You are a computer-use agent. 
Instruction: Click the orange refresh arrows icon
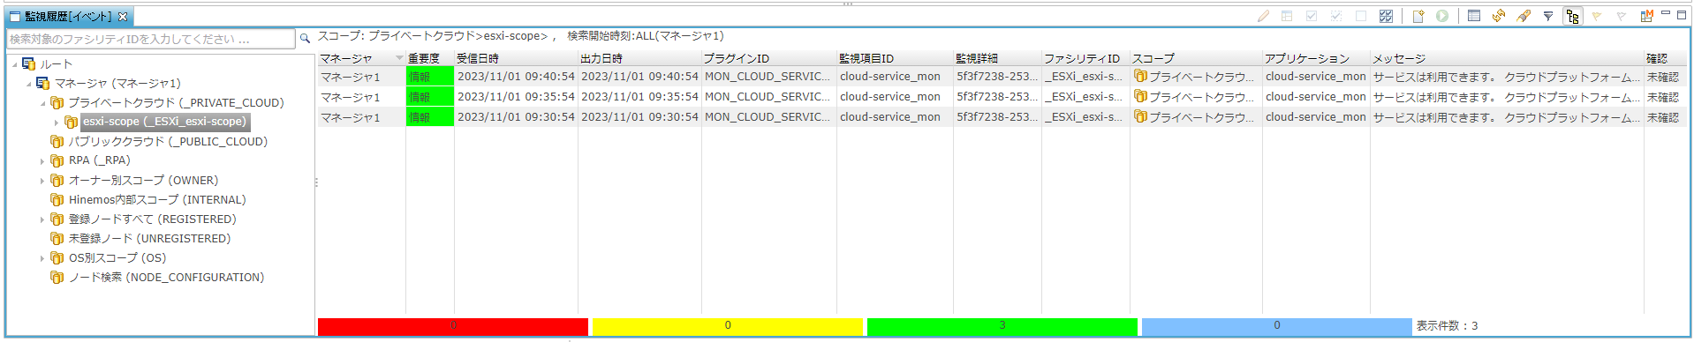coord(1499,16)
